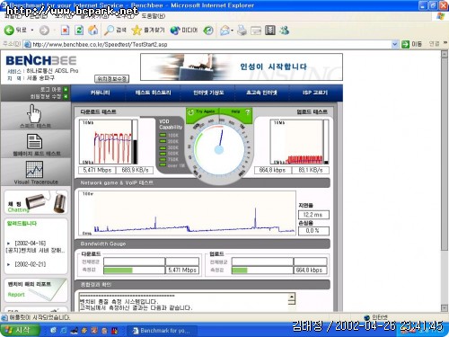Screen dimensions: 449x337
Task: Click the Windows Start button
Action: click(20, 331)
